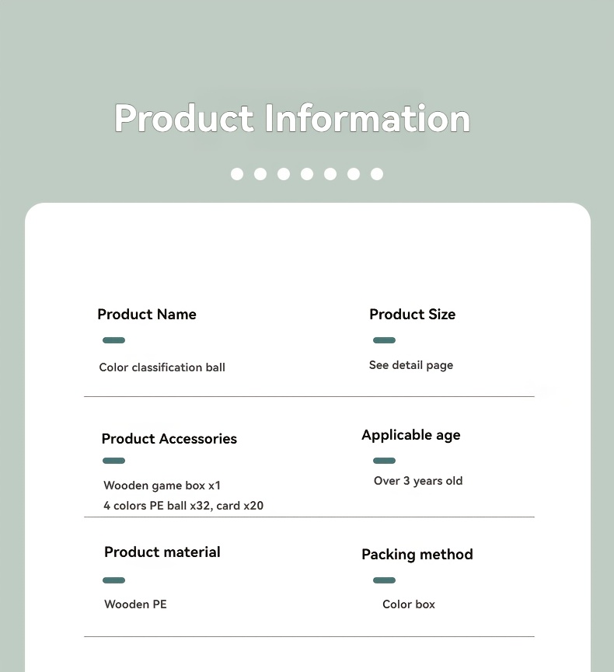This screenshot has height=672, width=614.
Task: Select the first white dot under the title
Action: (237, 174)
